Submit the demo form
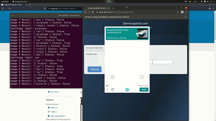 (x=94, y=69)
